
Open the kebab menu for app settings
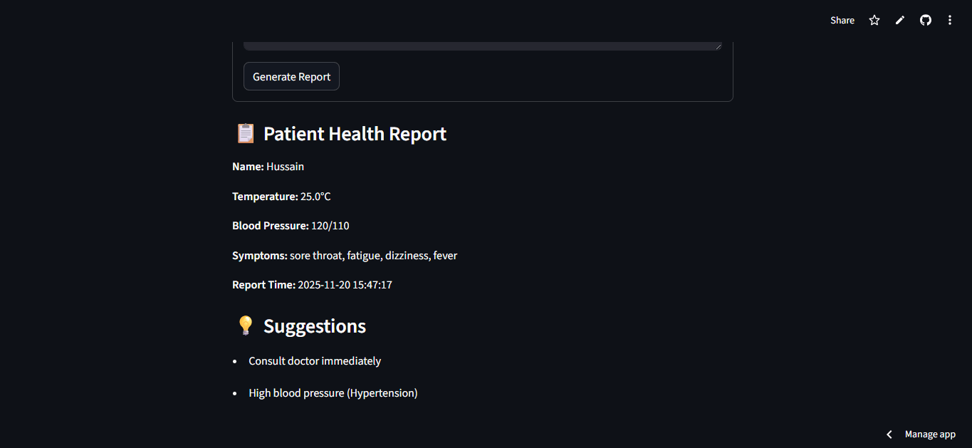pos(950,20)
